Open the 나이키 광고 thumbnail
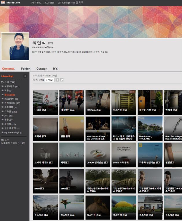The height and width of the screenshot is (221, 182). click(45, 103)
